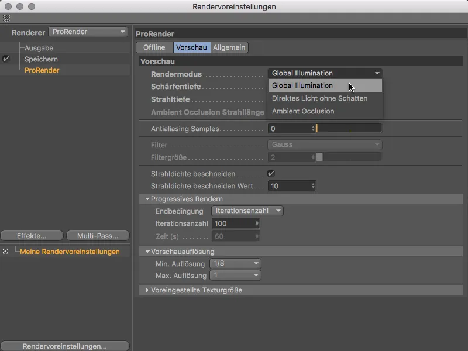The image size is (468, 351).
Task: Collapse the Progressives Rendern section
Action: point(147,199)
